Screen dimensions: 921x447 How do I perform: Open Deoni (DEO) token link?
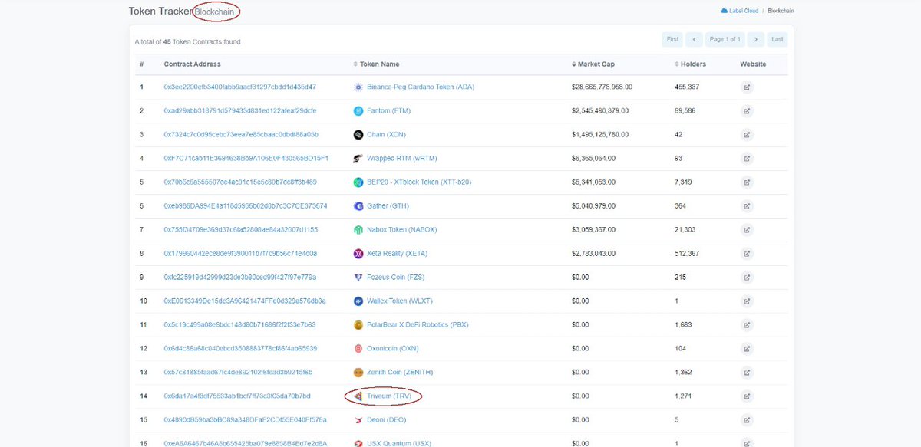[388, 420]
